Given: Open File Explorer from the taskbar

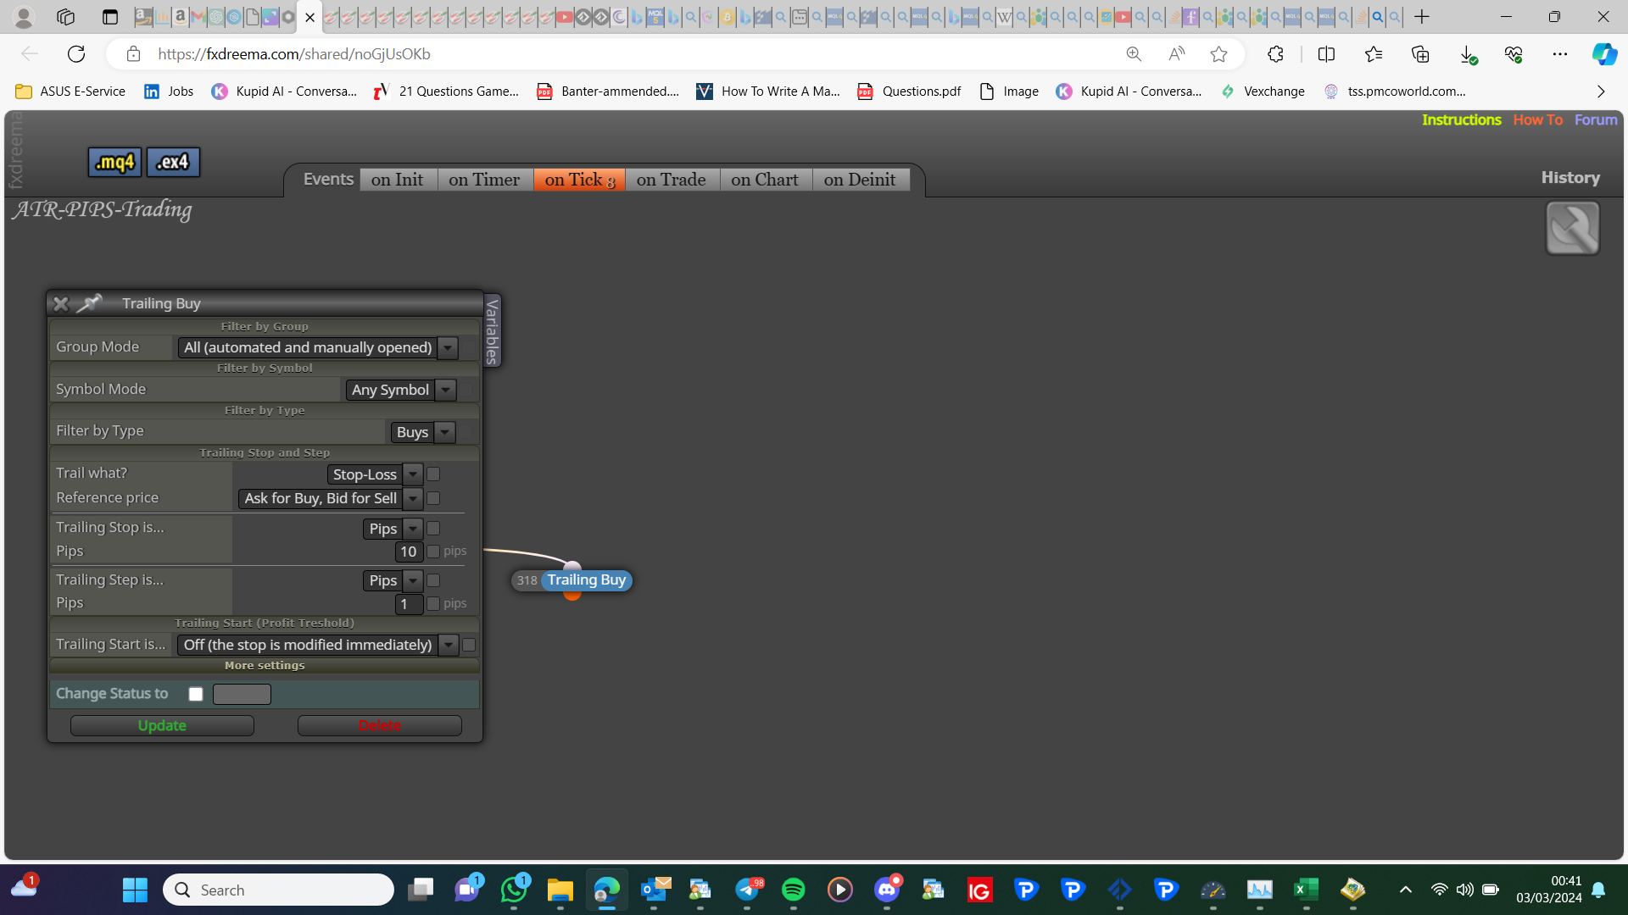Looking at the screenshot, I should pyautogui.click(x=560, y=890).
